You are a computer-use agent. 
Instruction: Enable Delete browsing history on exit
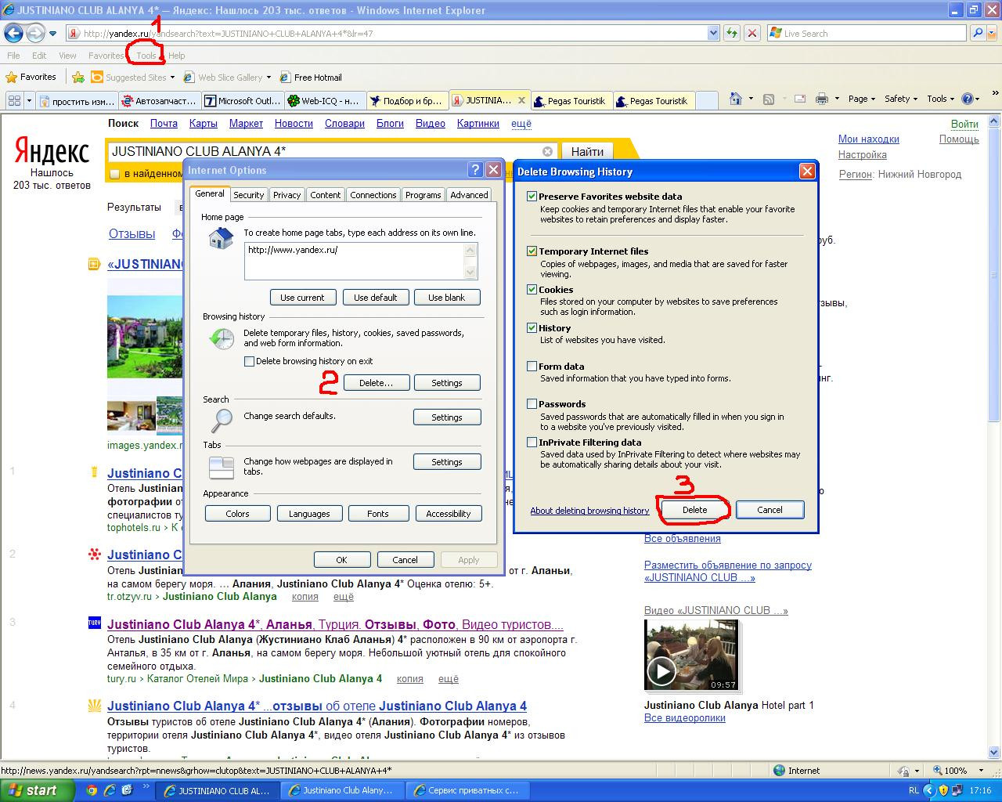250,362
